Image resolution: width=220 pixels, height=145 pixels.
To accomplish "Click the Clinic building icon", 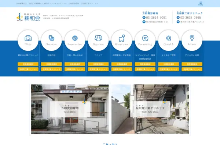I will click(28, 38).
